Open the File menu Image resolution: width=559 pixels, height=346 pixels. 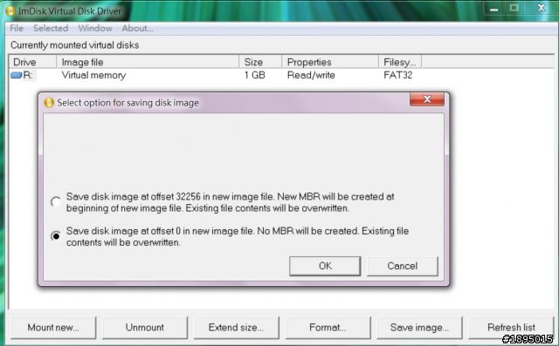(17, 28)
